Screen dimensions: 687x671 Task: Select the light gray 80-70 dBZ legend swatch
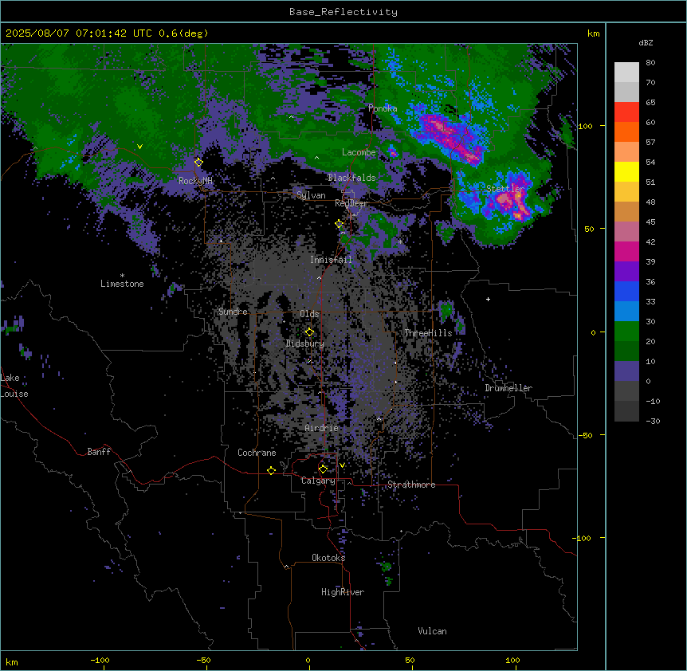pyautogui.click(x=626, y=73)
